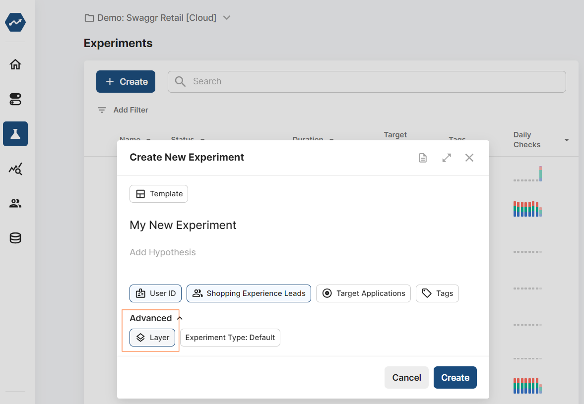Open the Home page from the sidebar
Image resolution: width=584 pixels, height=404 pixels.
coord(15,64)
